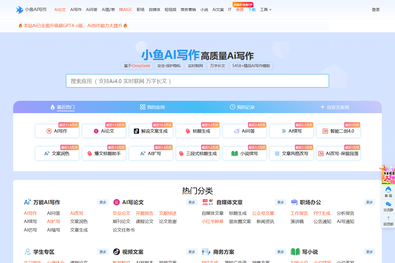
Task: Click the 基于DeepSeek tag
Action: pos(137,66)
